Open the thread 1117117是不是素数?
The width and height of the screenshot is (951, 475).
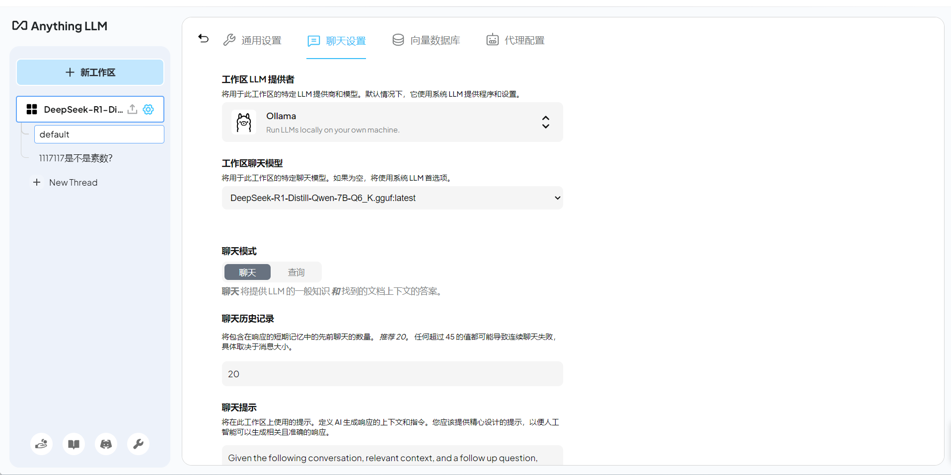[76, 158]
